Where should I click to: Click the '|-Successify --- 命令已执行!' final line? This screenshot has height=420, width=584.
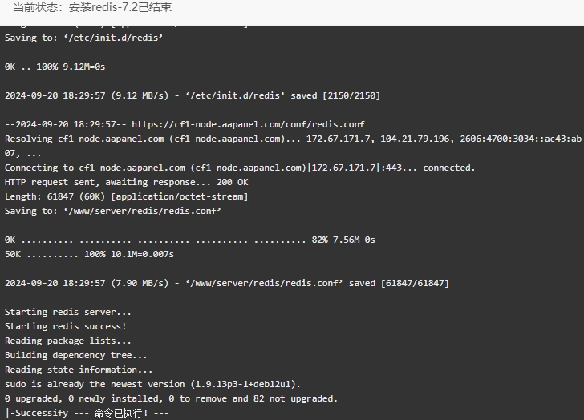(87, 413)
